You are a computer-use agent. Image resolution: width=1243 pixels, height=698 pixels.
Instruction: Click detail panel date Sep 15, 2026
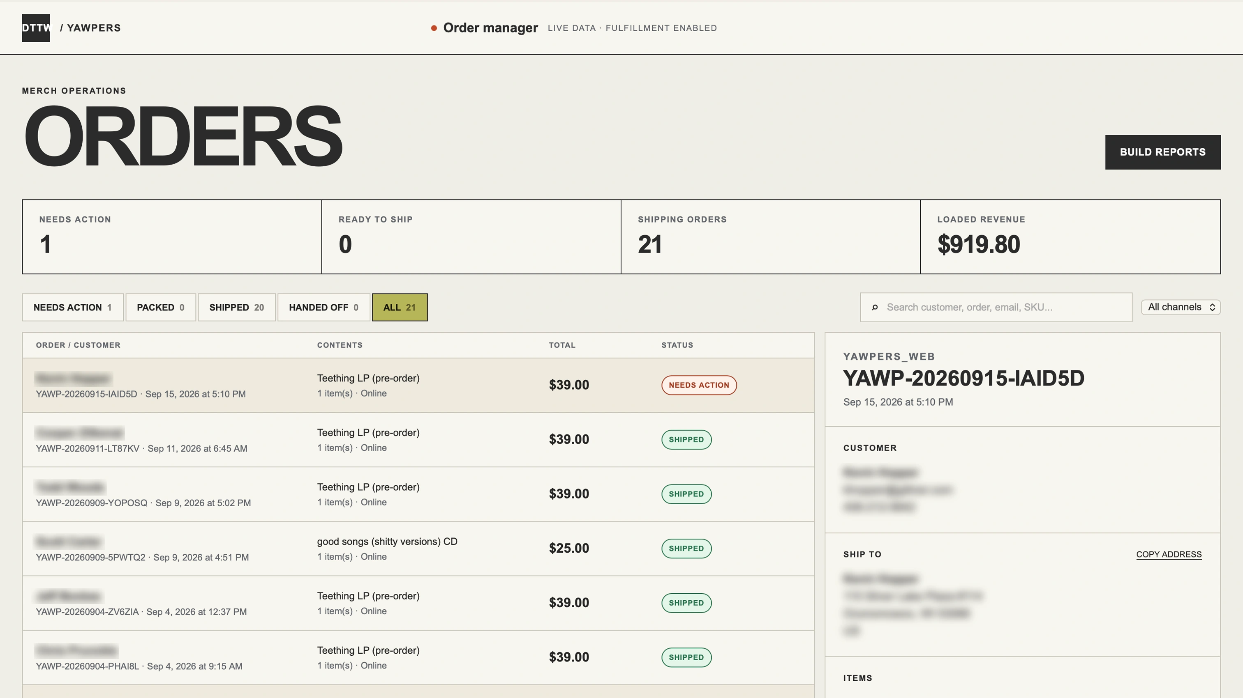pyautogui.click(x=898, y=402)
